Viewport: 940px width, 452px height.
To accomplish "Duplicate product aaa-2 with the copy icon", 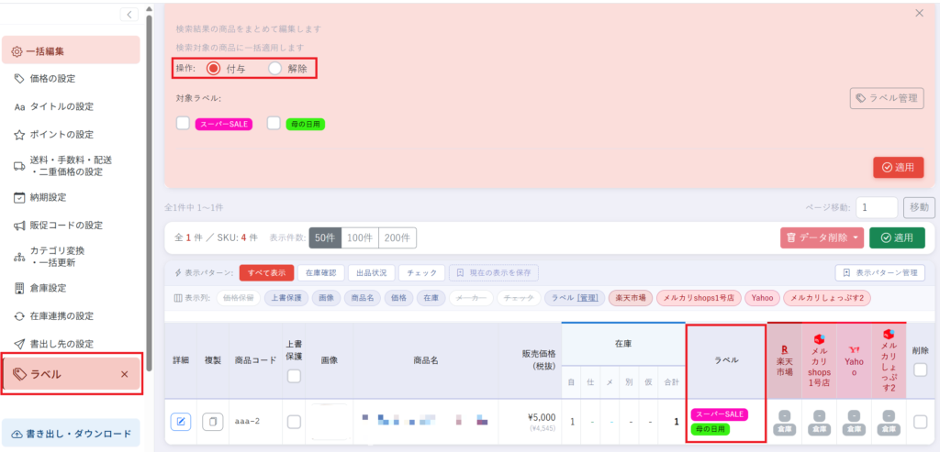I will pos(212,422).
